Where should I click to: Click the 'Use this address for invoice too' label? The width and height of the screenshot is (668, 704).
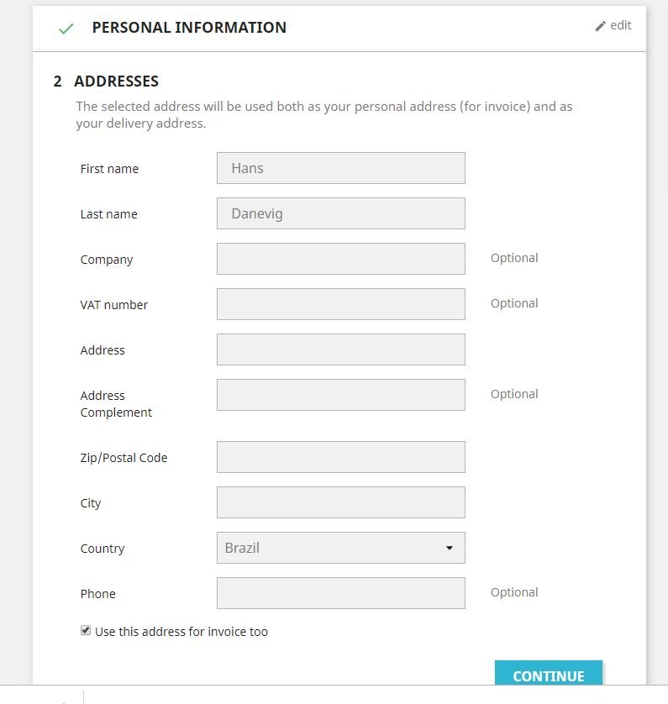[181, 632]
